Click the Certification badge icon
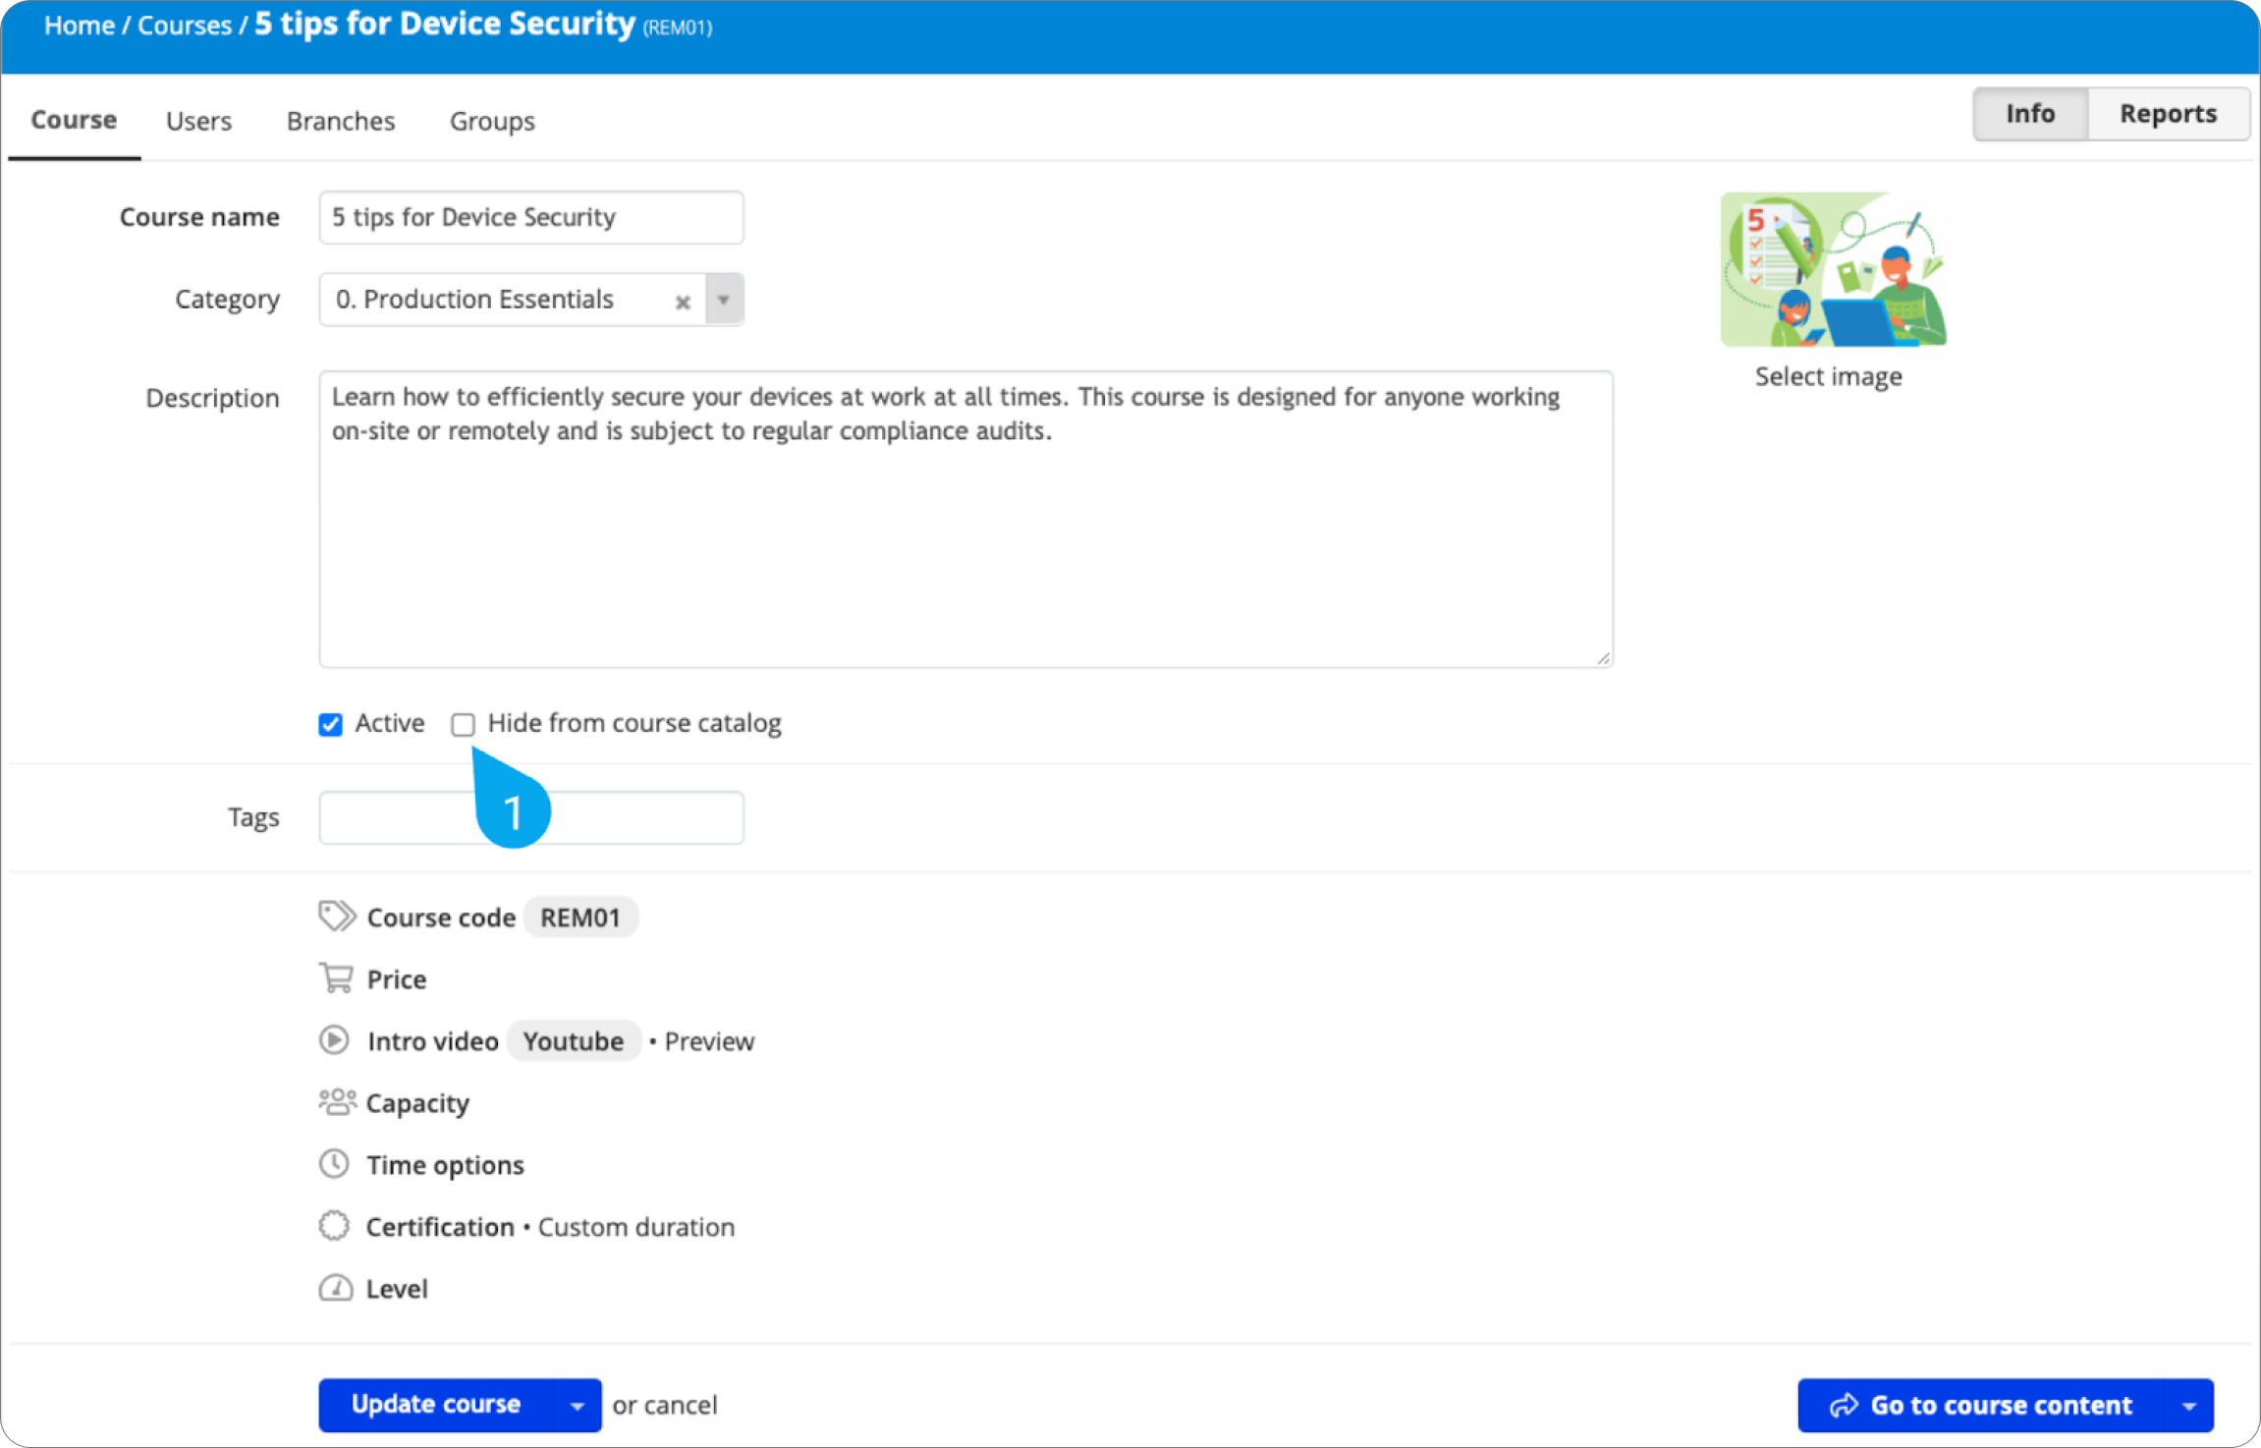 click(334, 1225)
